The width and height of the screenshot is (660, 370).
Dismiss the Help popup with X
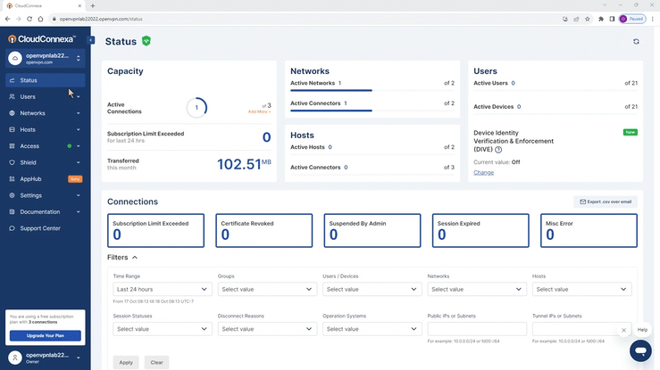coord(624,330)
